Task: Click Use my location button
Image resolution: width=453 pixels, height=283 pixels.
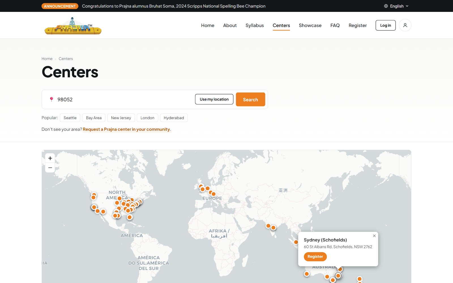Action: [214, 99]
